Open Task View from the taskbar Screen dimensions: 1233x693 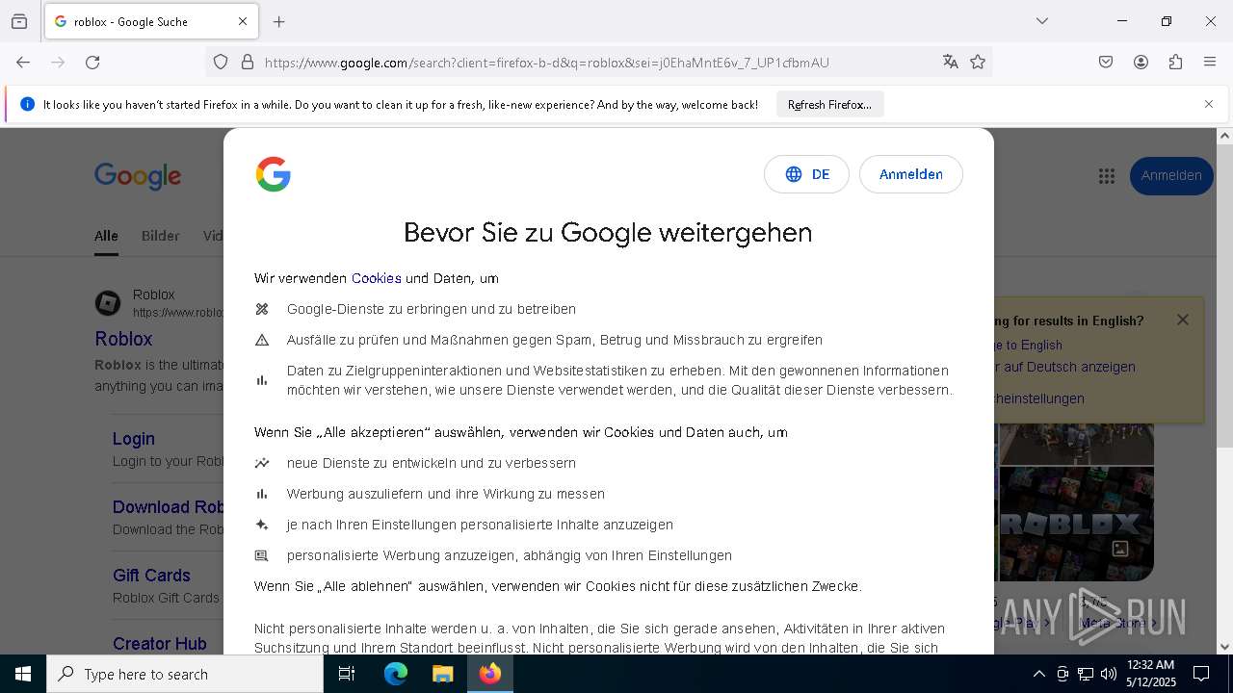point(347,674)
